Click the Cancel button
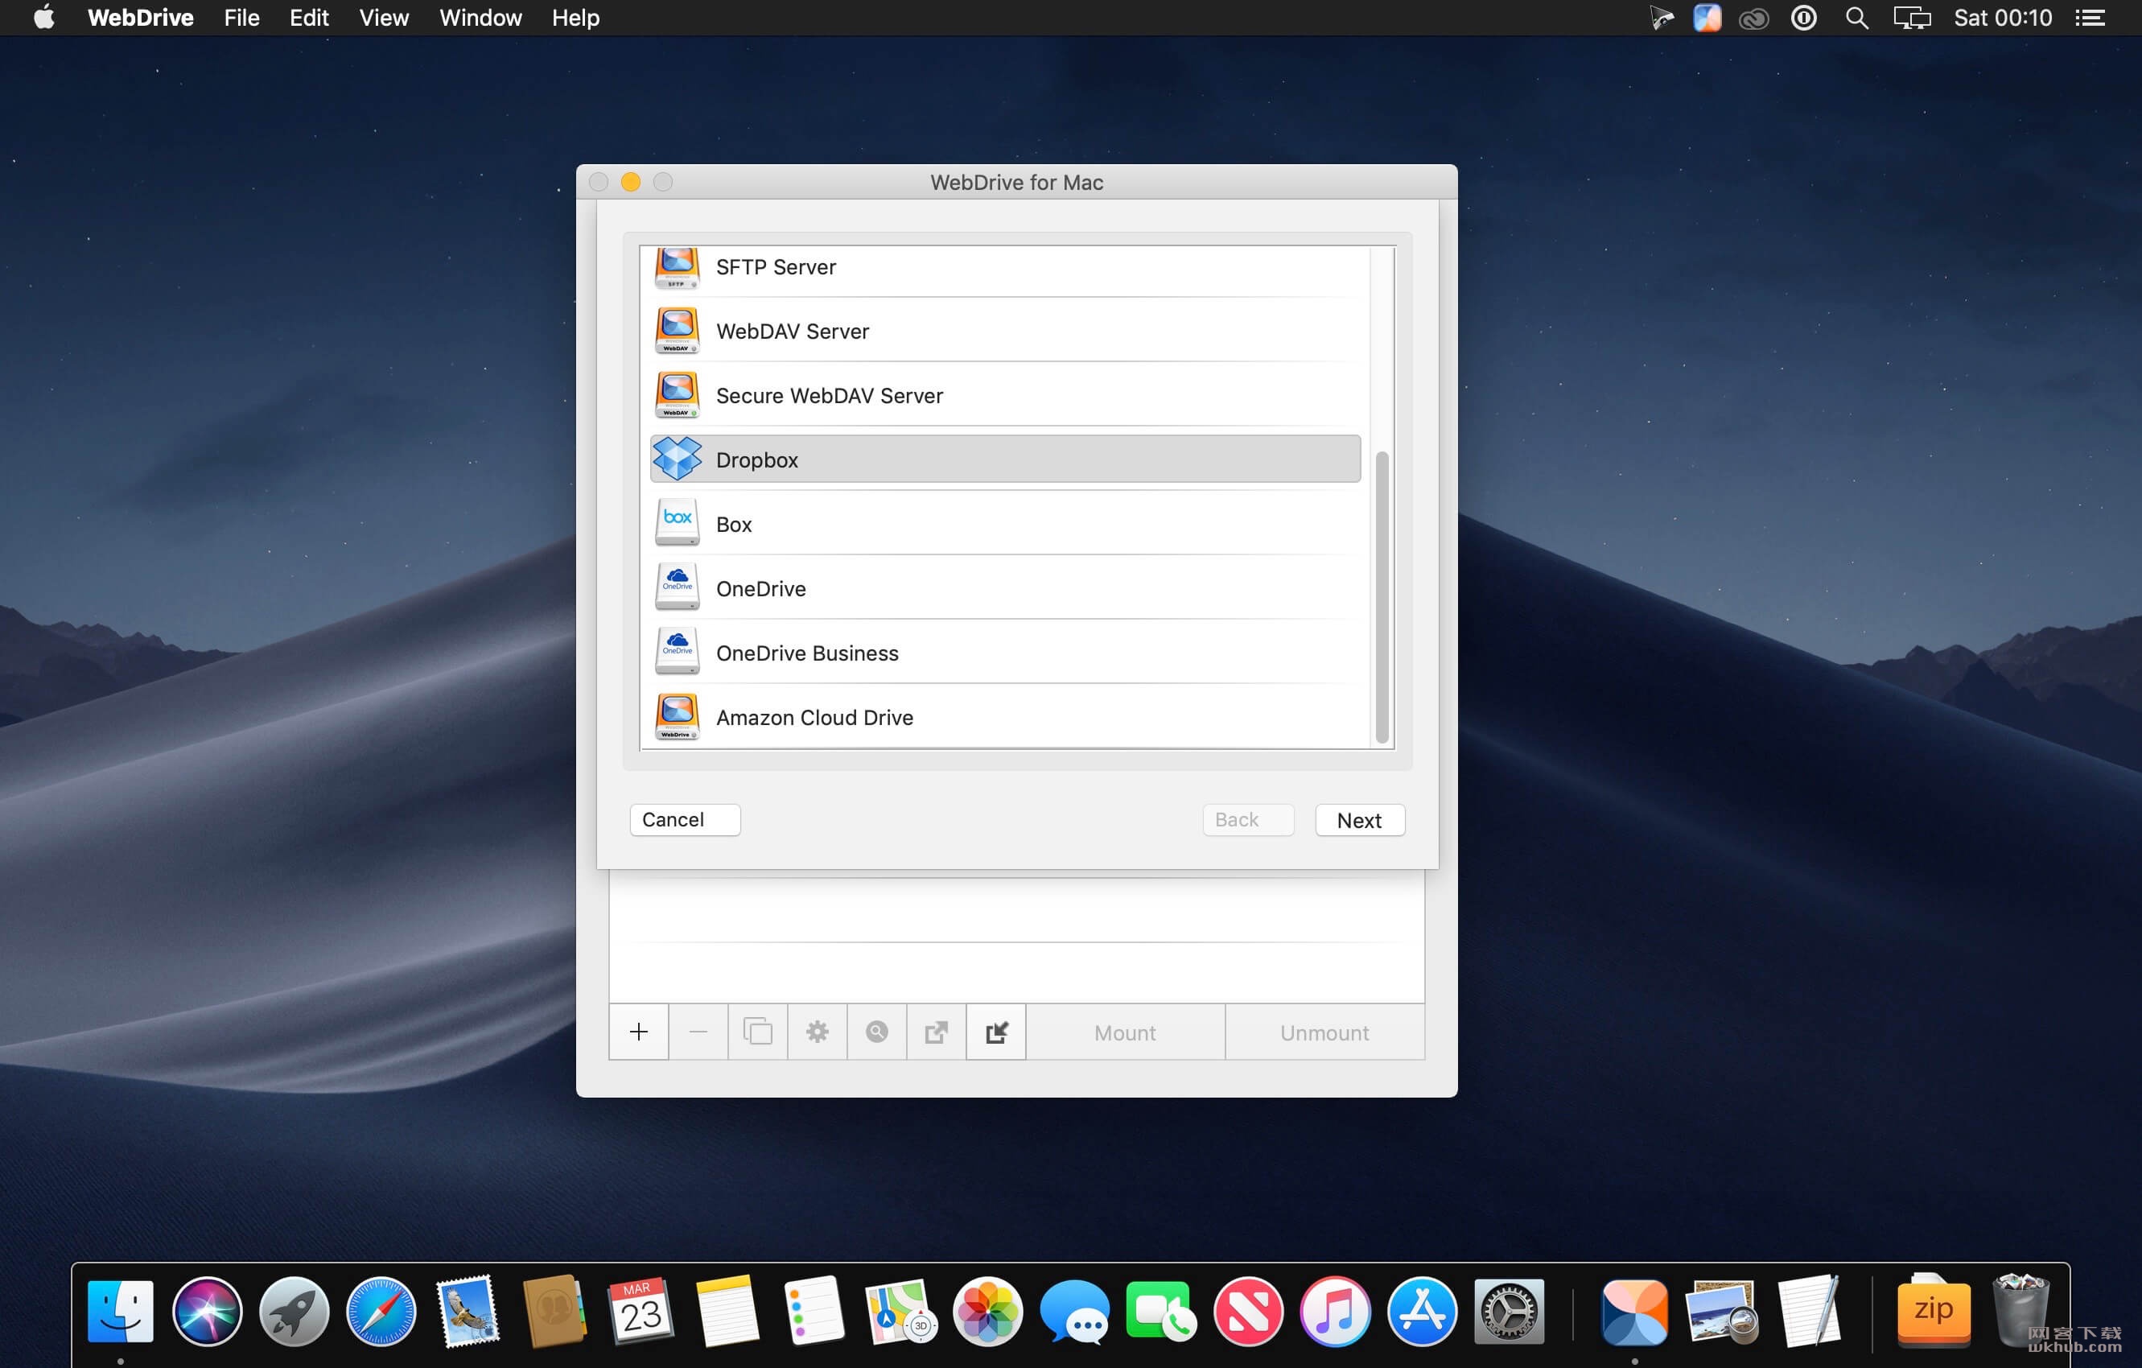This screenshot has width=2142, height=1368. [x=685, y=820]
